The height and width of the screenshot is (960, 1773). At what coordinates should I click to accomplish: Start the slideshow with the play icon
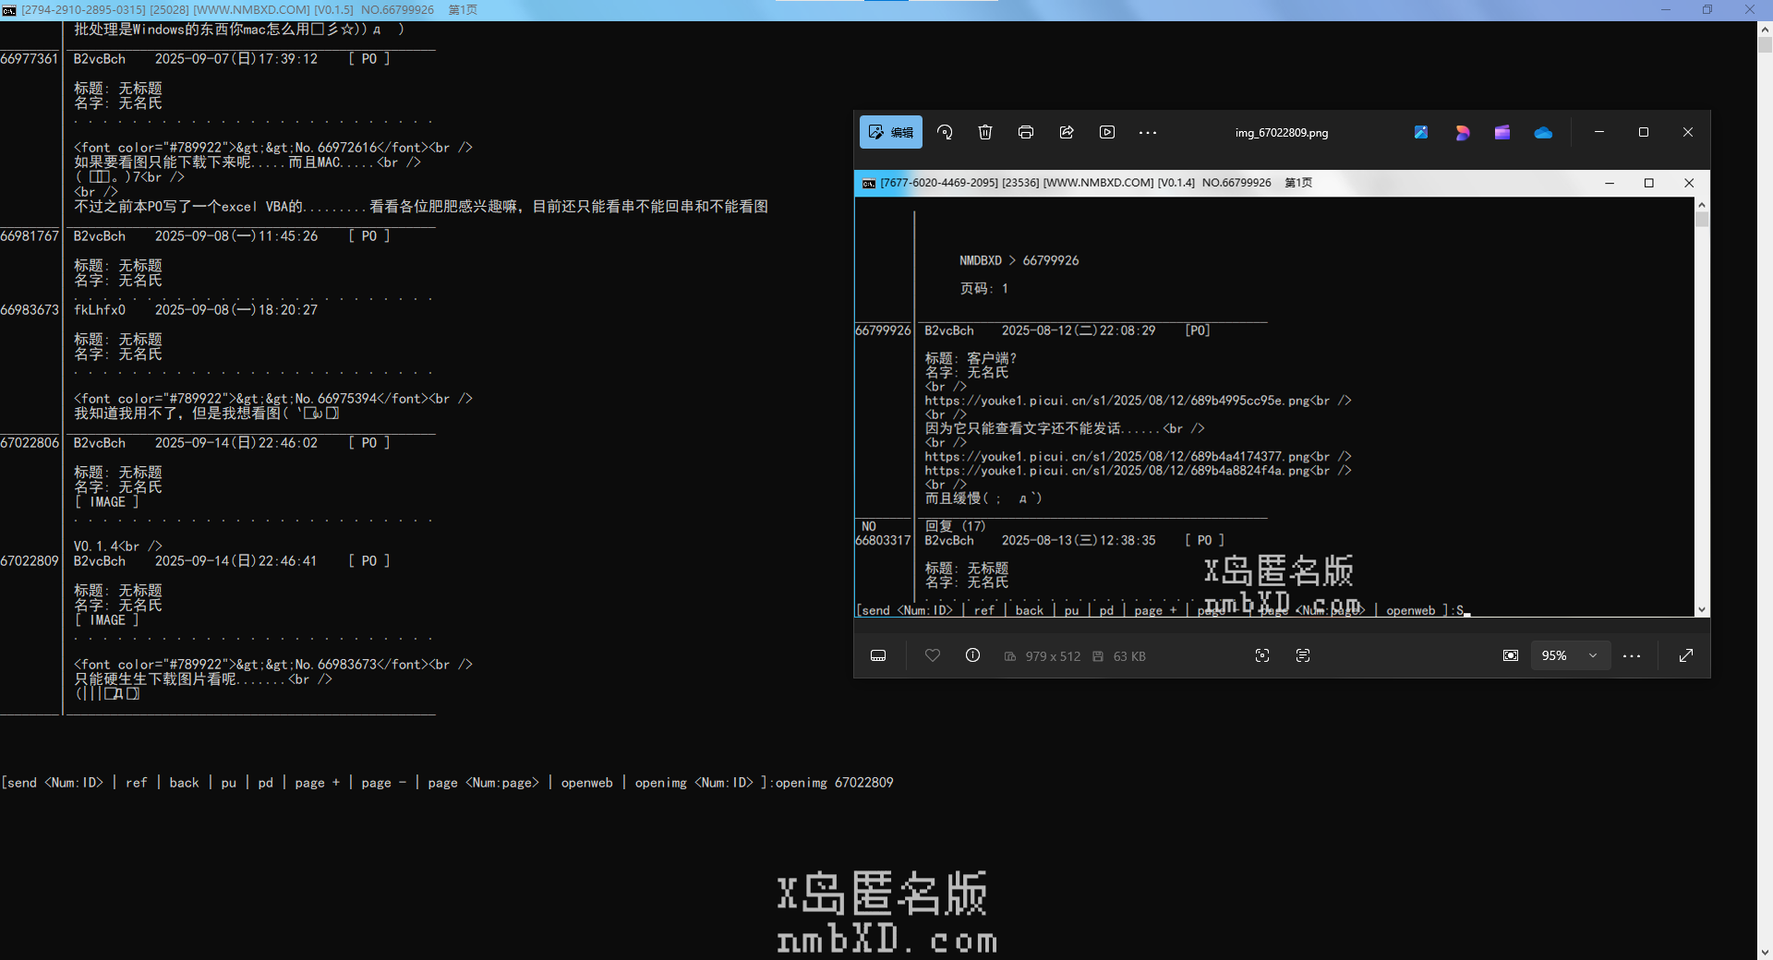1107,132
